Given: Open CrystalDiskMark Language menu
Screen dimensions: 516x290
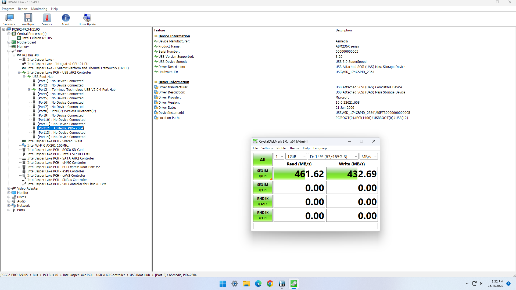Looking at the screenshot, I should tap(320, 148).
